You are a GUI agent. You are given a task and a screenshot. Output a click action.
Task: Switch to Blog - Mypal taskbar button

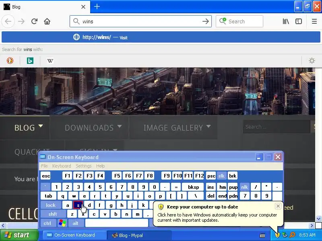[139, 235]
